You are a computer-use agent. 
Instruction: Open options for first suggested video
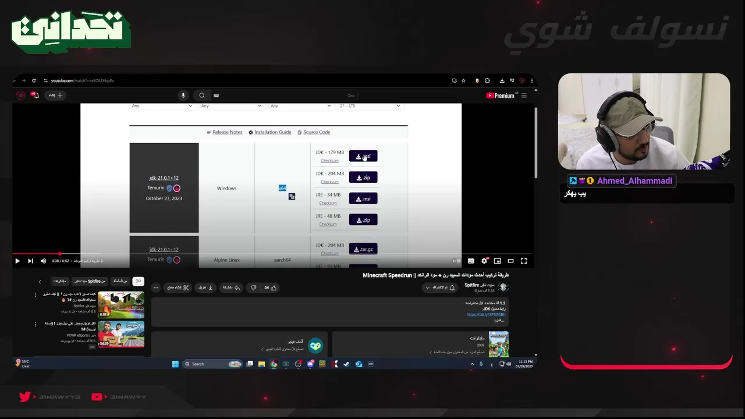[x=36, y=295]
